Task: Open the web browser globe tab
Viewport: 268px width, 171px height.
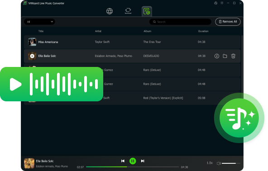Action: 110,11
